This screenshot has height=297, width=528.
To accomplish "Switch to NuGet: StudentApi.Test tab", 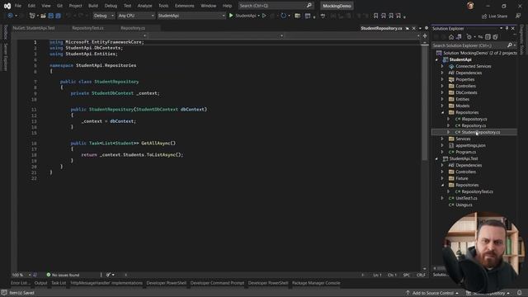I will point(34,28).
